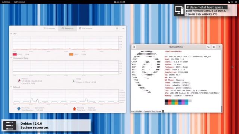
Task: Change the red CPU1 color swatch
Action: (x=15, y=54)
